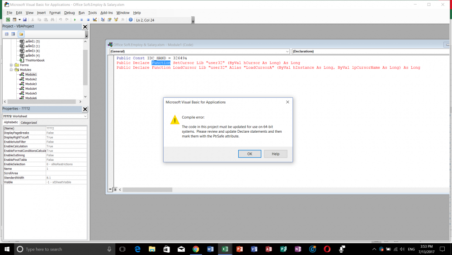
Task: Open the Project Explorer toolbar icon
Action: pyautogui.click(x=103, y=20)
